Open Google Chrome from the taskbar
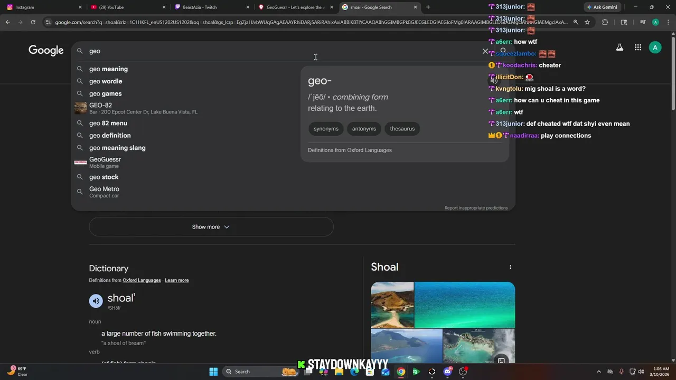Image resolution: width=676 pixels, height=380 pixels. click(401, 372)
